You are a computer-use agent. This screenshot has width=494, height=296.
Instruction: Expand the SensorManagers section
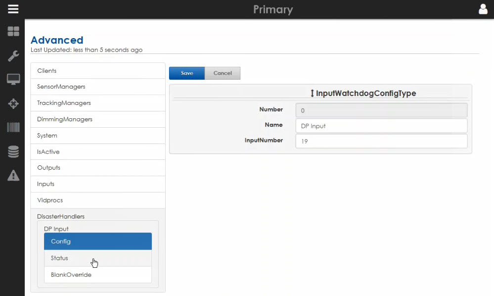tap(97, 87)
